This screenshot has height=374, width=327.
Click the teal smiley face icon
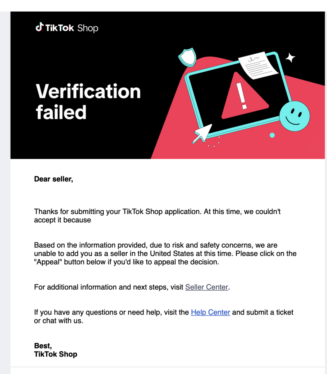coord(295,116)
